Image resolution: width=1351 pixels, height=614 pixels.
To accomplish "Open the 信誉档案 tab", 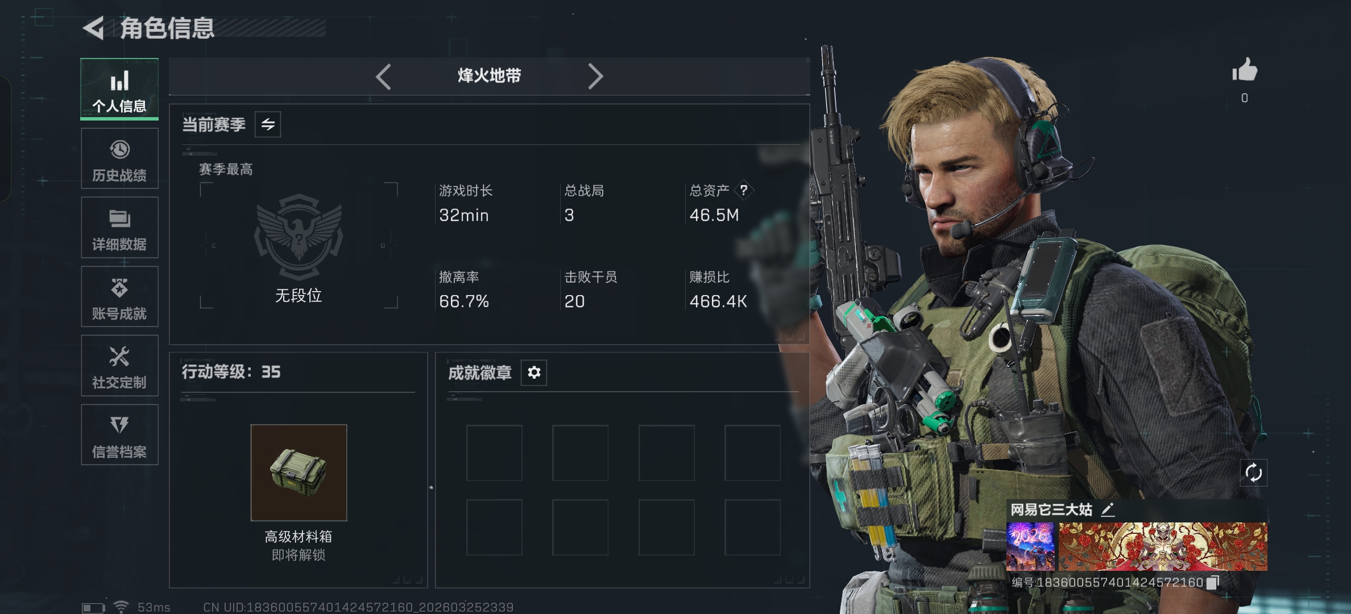I will [119, 435].
